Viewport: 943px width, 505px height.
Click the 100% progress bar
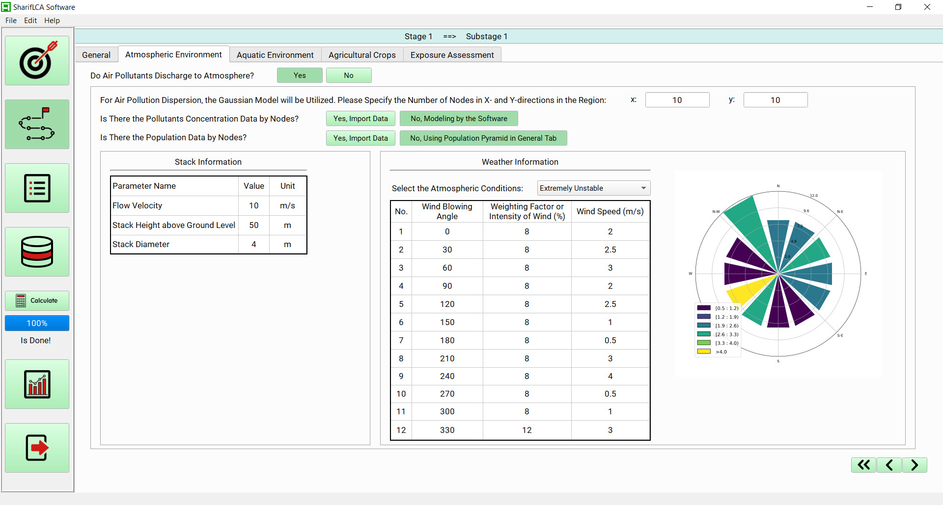click(x=37, y=323)
